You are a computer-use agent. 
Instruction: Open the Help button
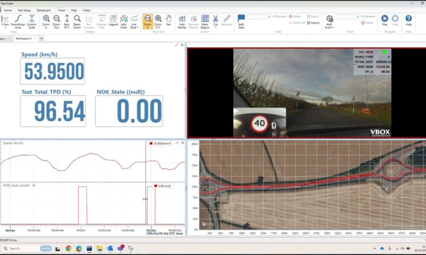pos(408,20)
